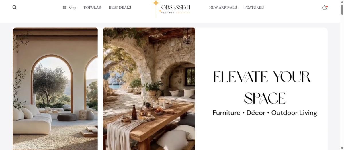This screenshot has height=150, width=344.
Task: Visit the FEATURED navigation link
Action: pos(254,7)
